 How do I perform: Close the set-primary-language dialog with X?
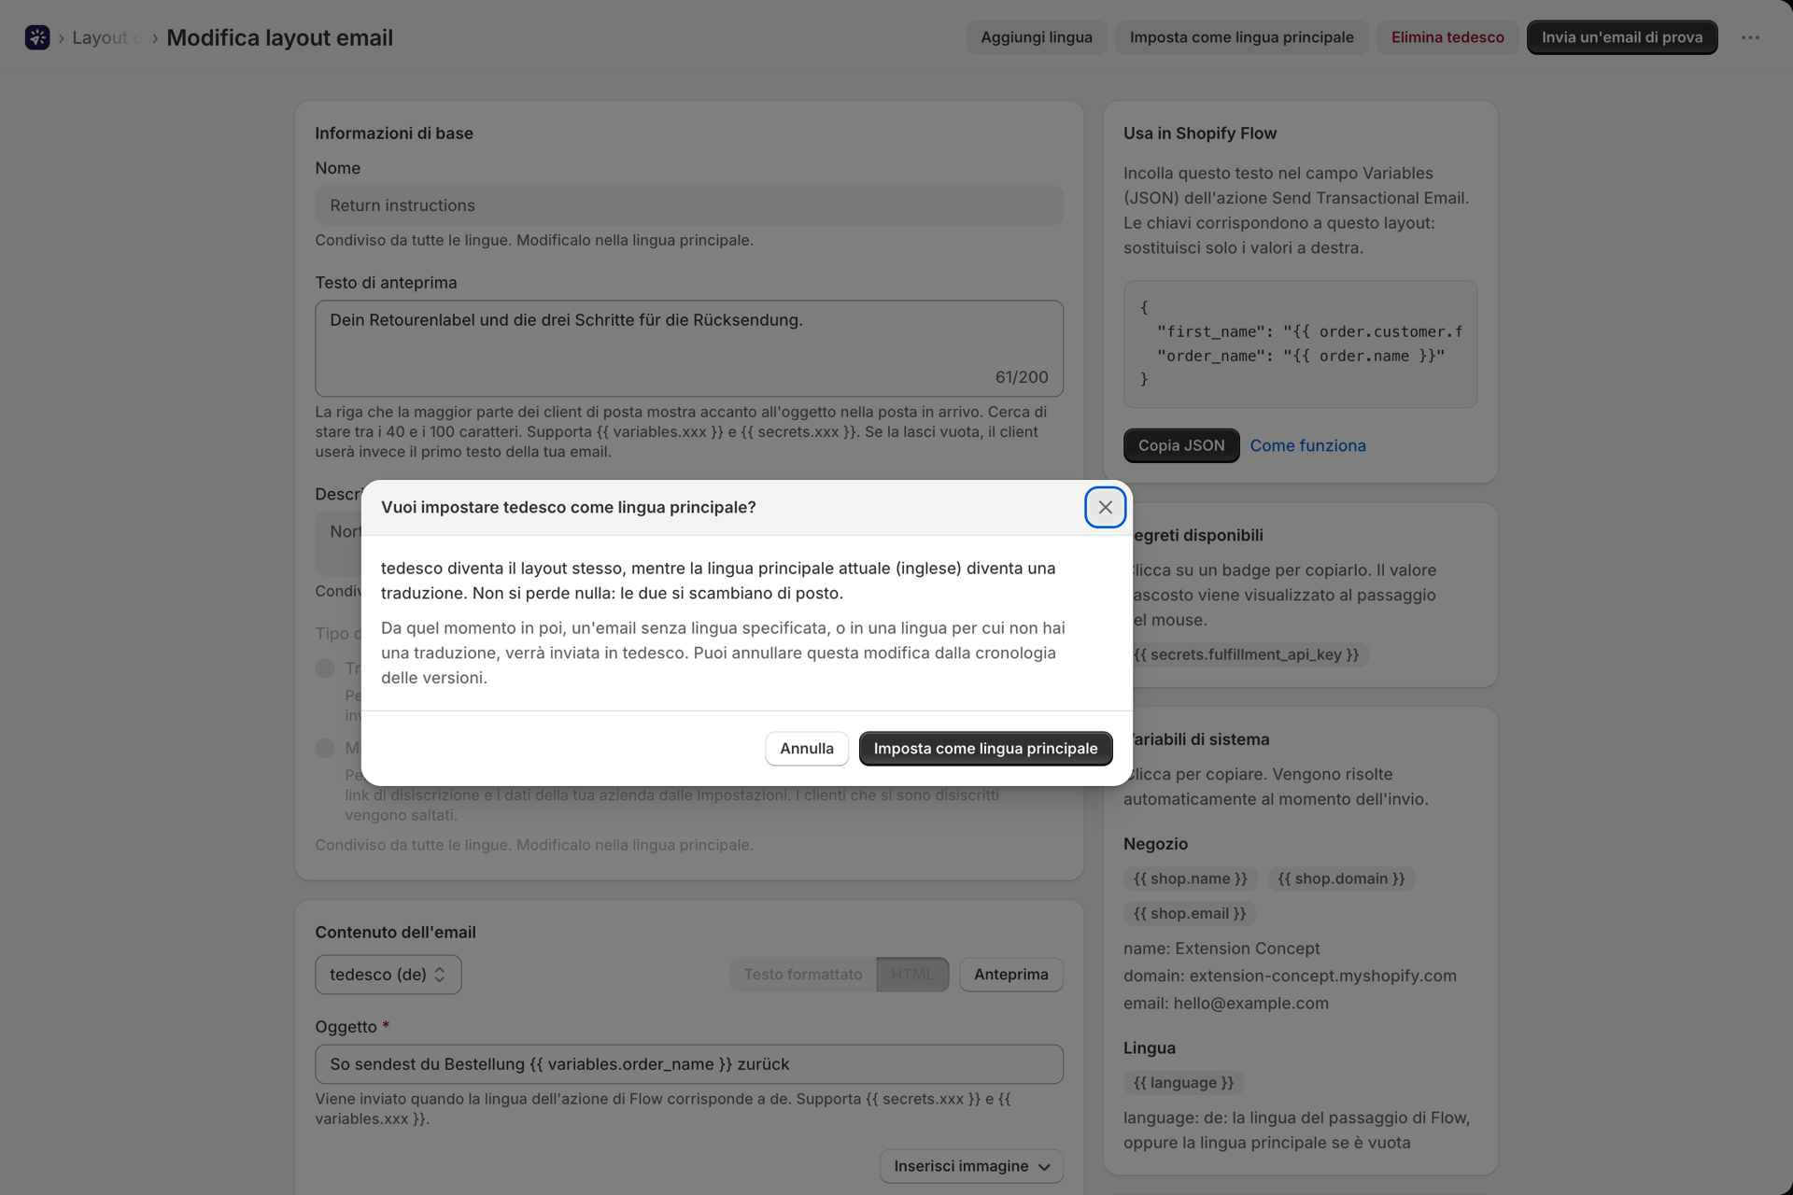click(x=1105, y=507)
